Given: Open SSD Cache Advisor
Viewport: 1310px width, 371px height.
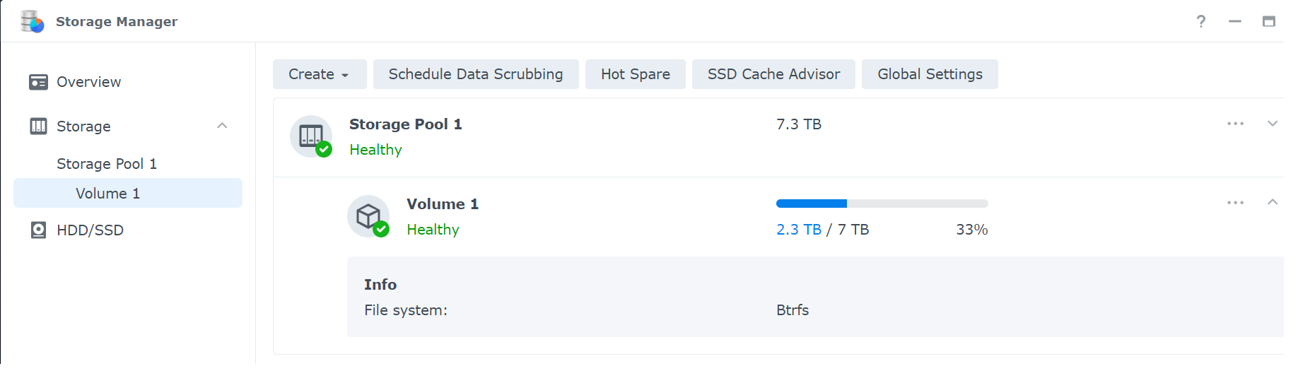Looking at the screenshot, I should (x=773, y=74).
